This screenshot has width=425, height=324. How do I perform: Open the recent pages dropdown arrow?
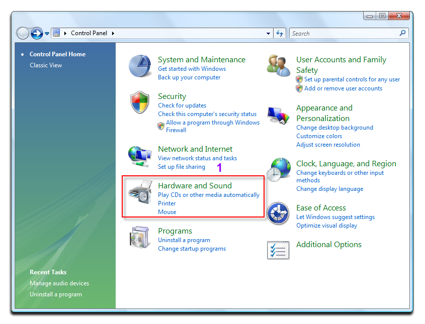point(47,34)
